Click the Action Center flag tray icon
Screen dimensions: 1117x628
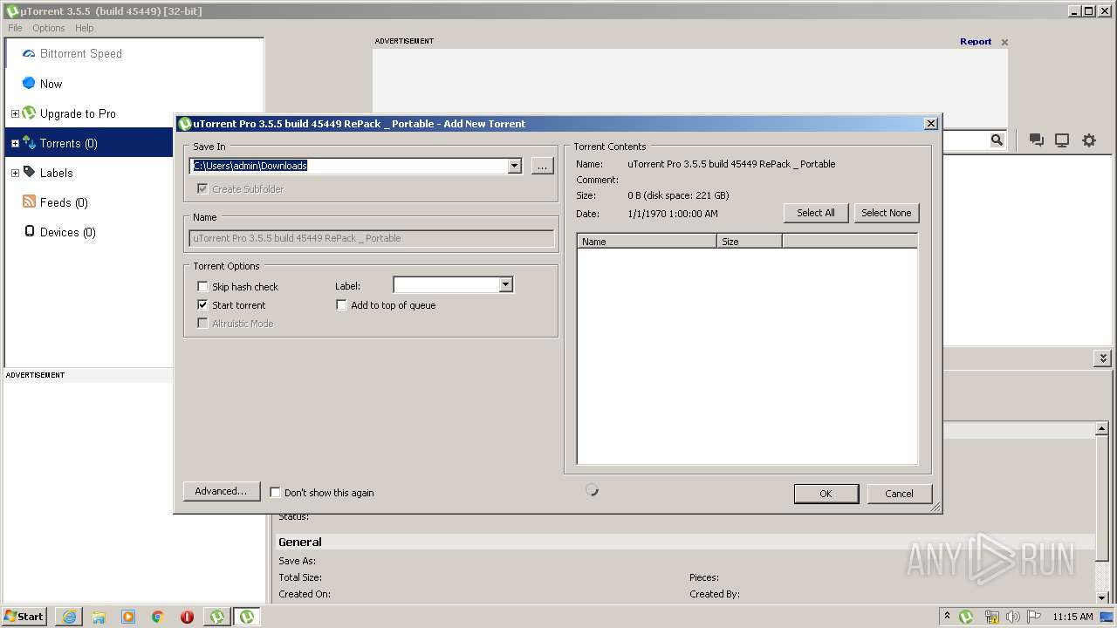click(x=1034, y=617)
